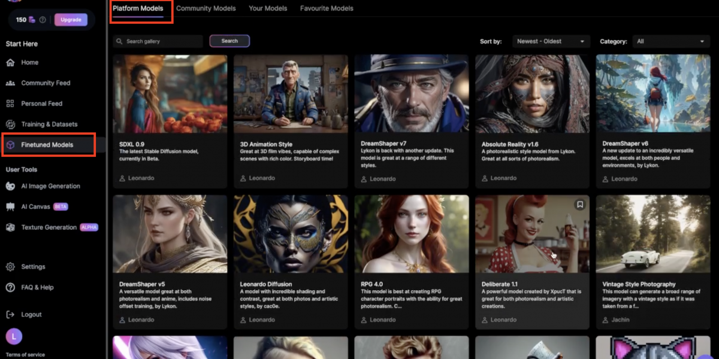
Task: Click the Logout link in sidebar
Action: pyautogui.click(x=31, y=315)
